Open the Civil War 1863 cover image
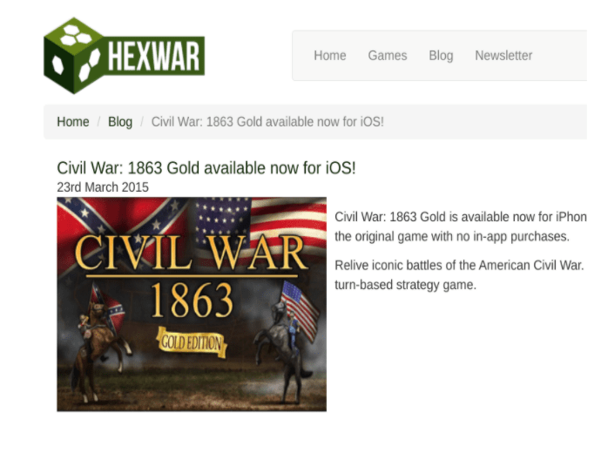601x453 pixels. 192,304
